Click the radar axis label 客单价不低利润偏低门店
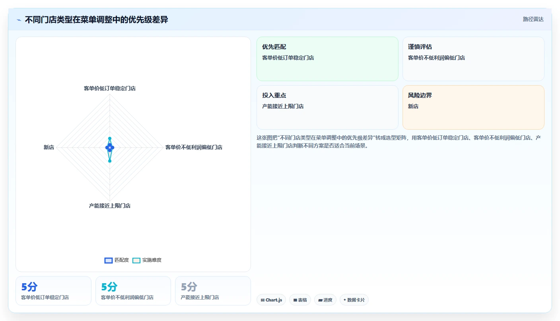This screenshot has height=321, width=560. 194,147
